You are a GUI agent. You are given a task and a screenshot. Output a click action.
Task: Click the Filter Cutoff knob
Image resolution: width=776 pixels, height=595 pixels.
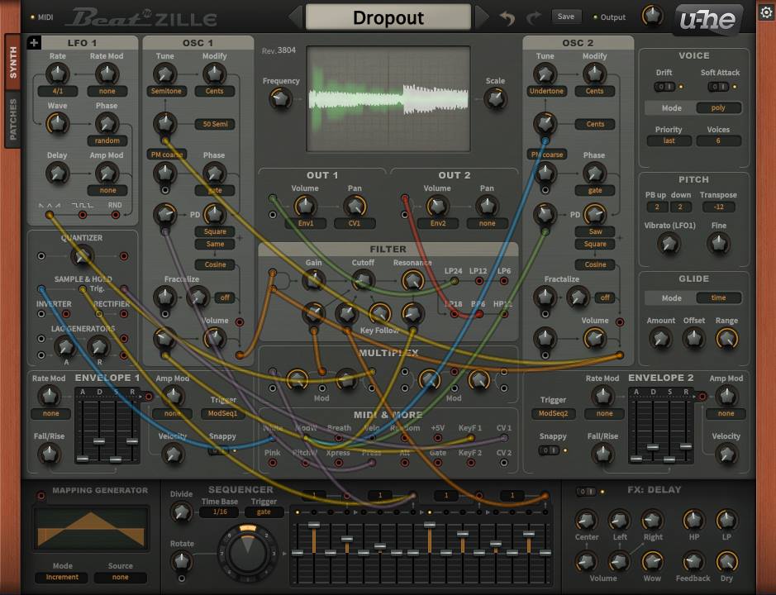pyautogui.click(x=363, y=281)
